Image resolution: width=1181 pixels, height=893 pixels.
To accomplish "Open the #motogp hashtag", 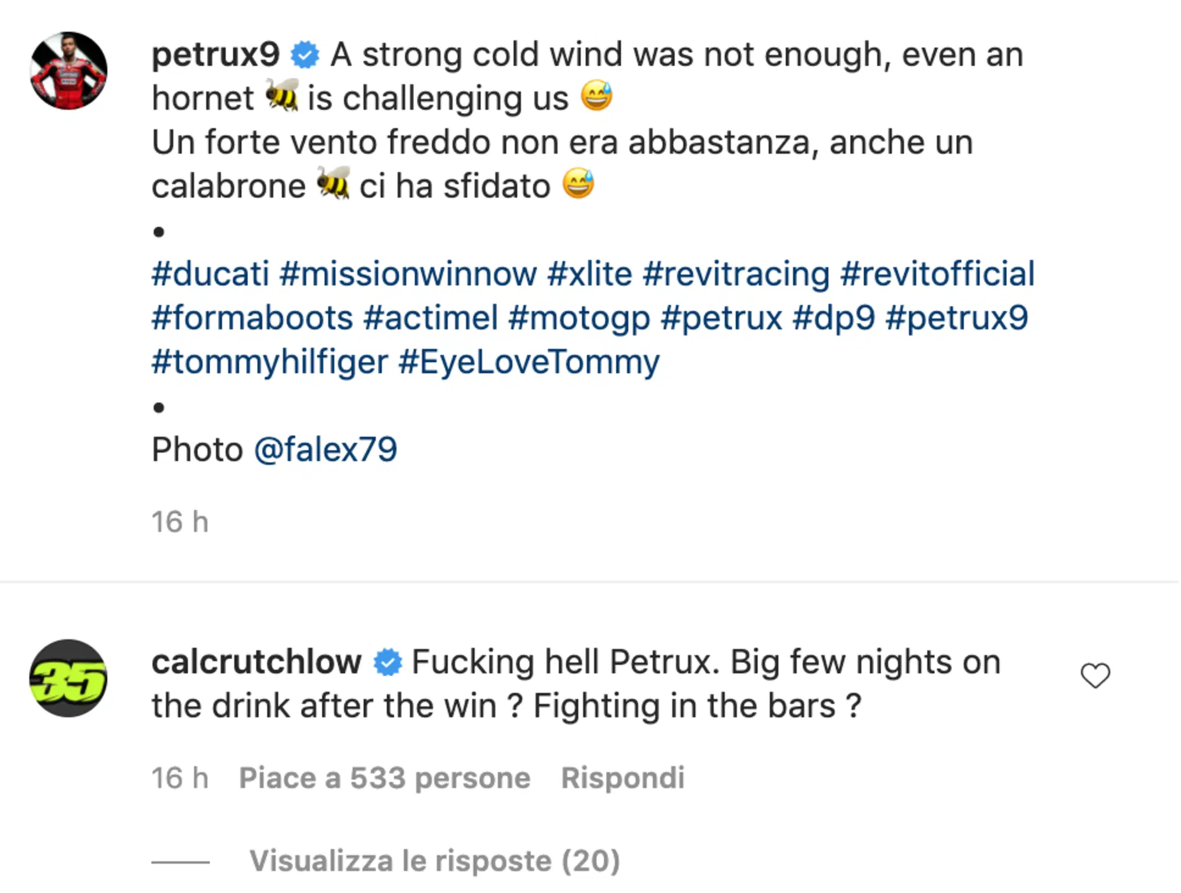I will click(579, 318).
